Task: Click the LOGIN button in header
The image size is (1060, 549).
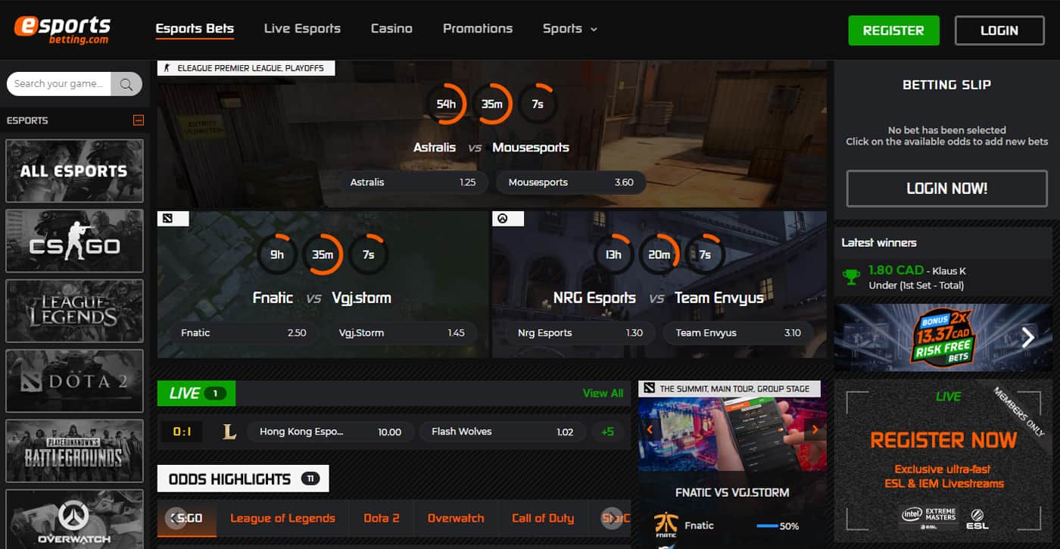Action: pos(999,30)
